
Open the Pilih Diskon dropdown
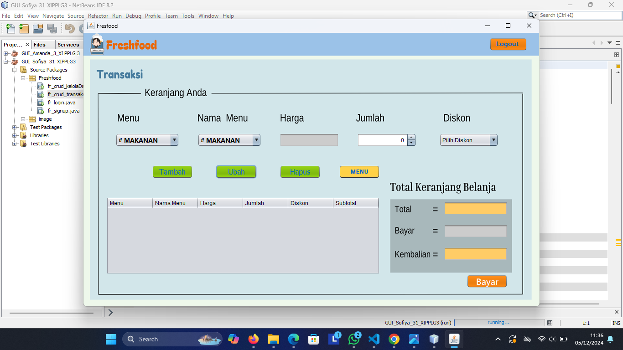click(493, 140)
